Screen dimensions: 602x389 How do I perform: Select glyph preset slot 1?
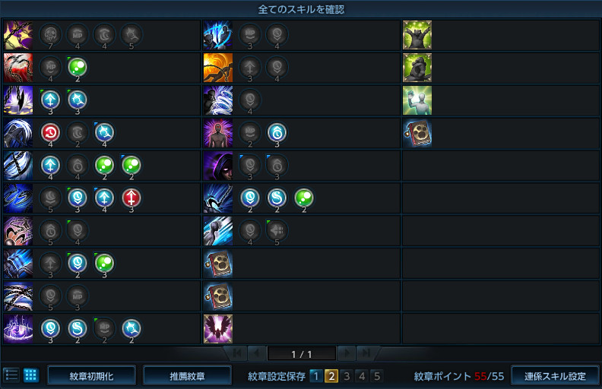click(x=316, y=376)
